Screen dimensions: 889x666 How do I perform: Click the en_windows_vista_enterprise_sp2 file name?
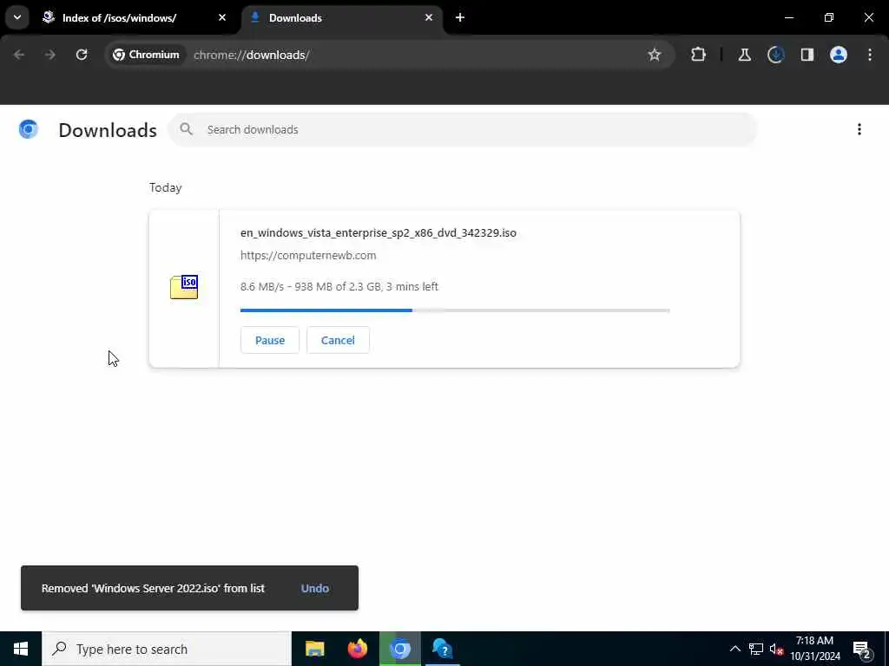[379, 232]
